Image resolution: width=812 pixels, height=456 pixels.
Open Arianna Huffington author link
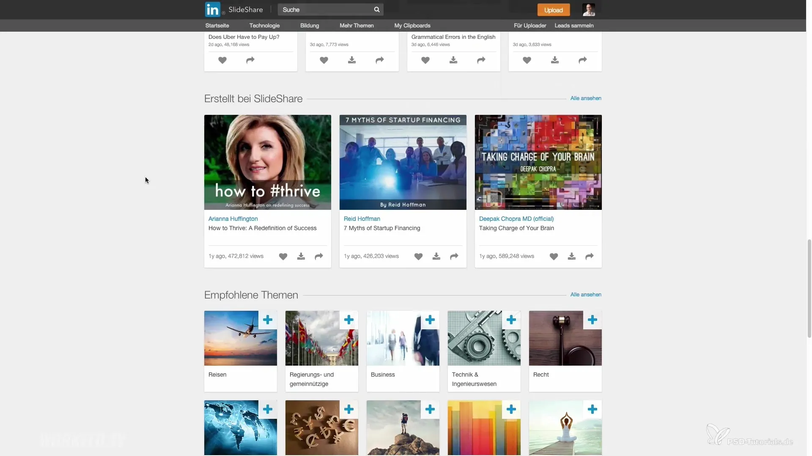pos(233,219)
